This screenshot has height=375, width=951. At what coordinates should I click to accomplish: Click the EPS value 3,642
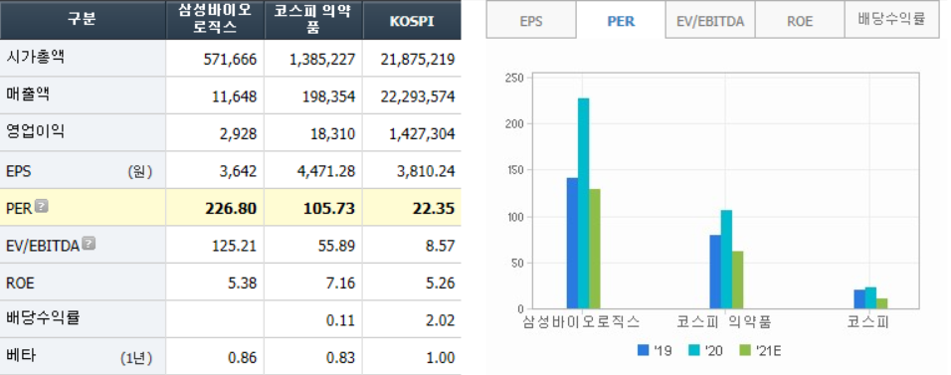(x=239, y=172)
